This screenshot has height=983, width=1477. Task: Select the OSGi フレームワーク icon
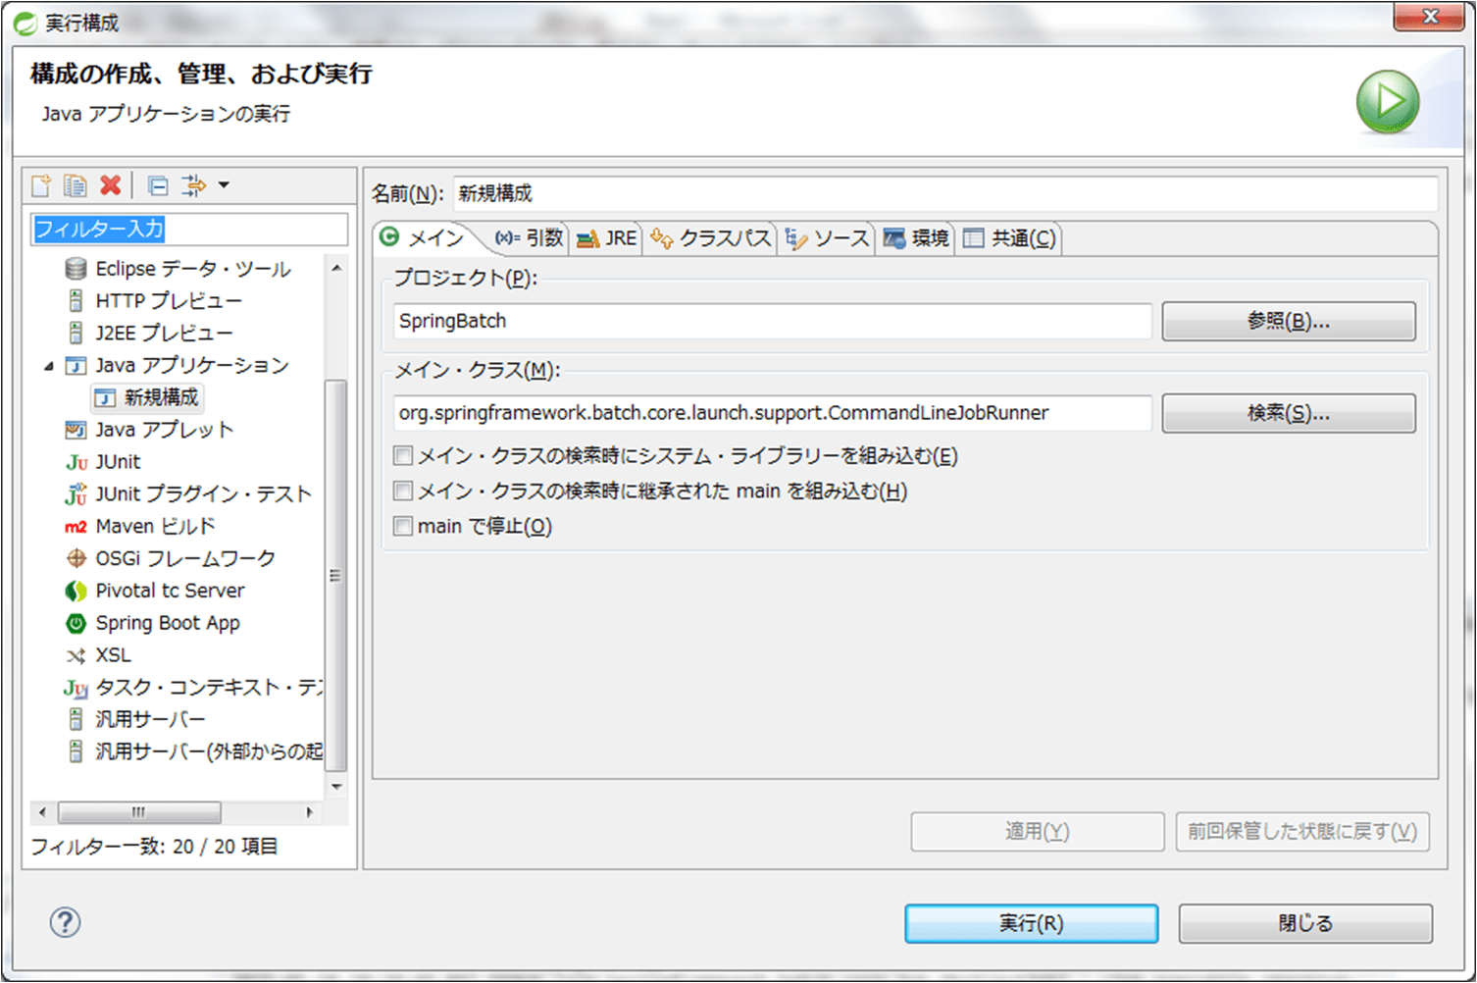76,558
